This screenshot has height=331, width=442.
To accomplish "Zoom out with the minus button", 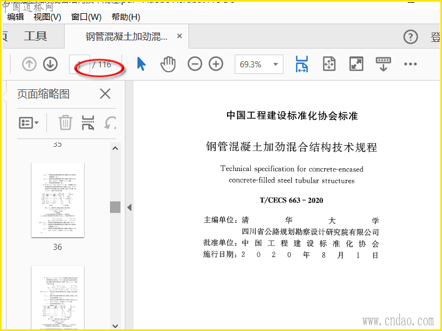I will pyautogui.click(x=195, y=64).
